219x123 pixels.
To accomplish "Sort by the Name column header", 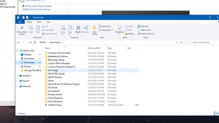I will click(47, 48).
